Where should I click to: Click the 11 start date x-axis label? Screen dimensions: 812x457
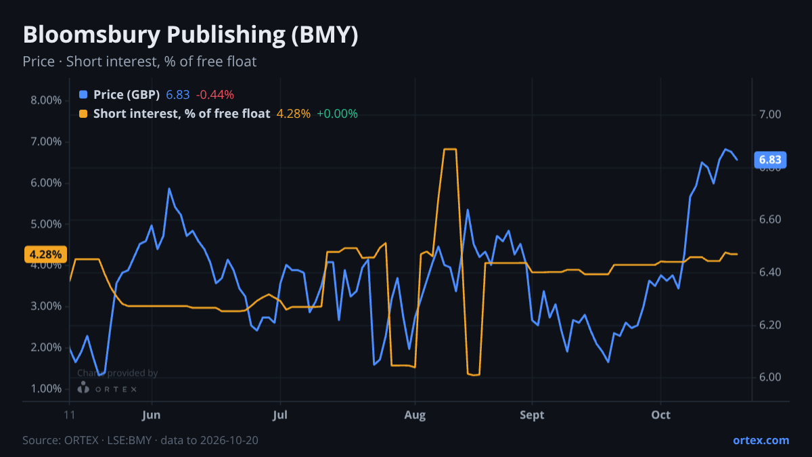(x=69, y=415)
